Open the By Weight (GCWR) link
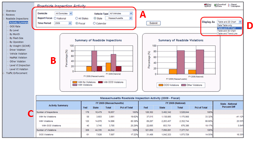This screenshot has height=141, width=254. (20, 46)
